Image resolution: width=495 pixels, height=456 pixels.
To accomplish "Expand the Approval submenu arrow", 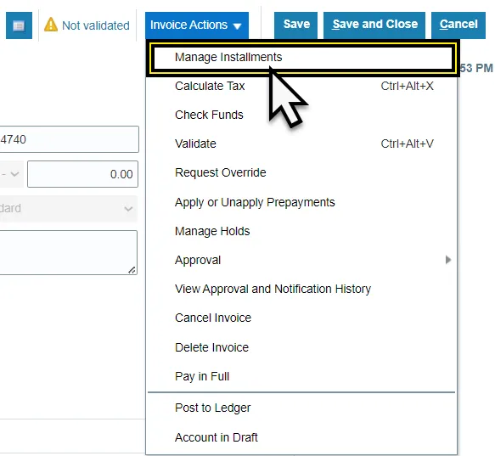I will [448, 260].
